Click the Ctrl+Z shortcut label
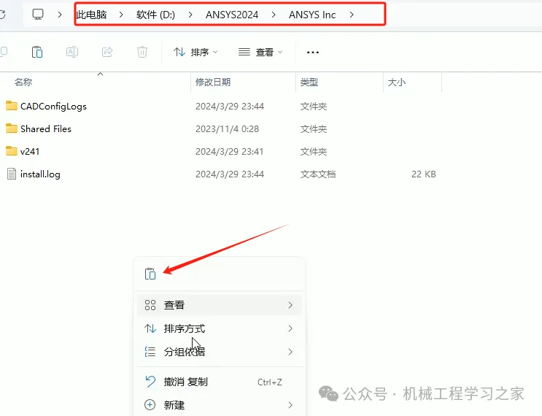This screenshot has width=542, height=416. click(270, 382)
